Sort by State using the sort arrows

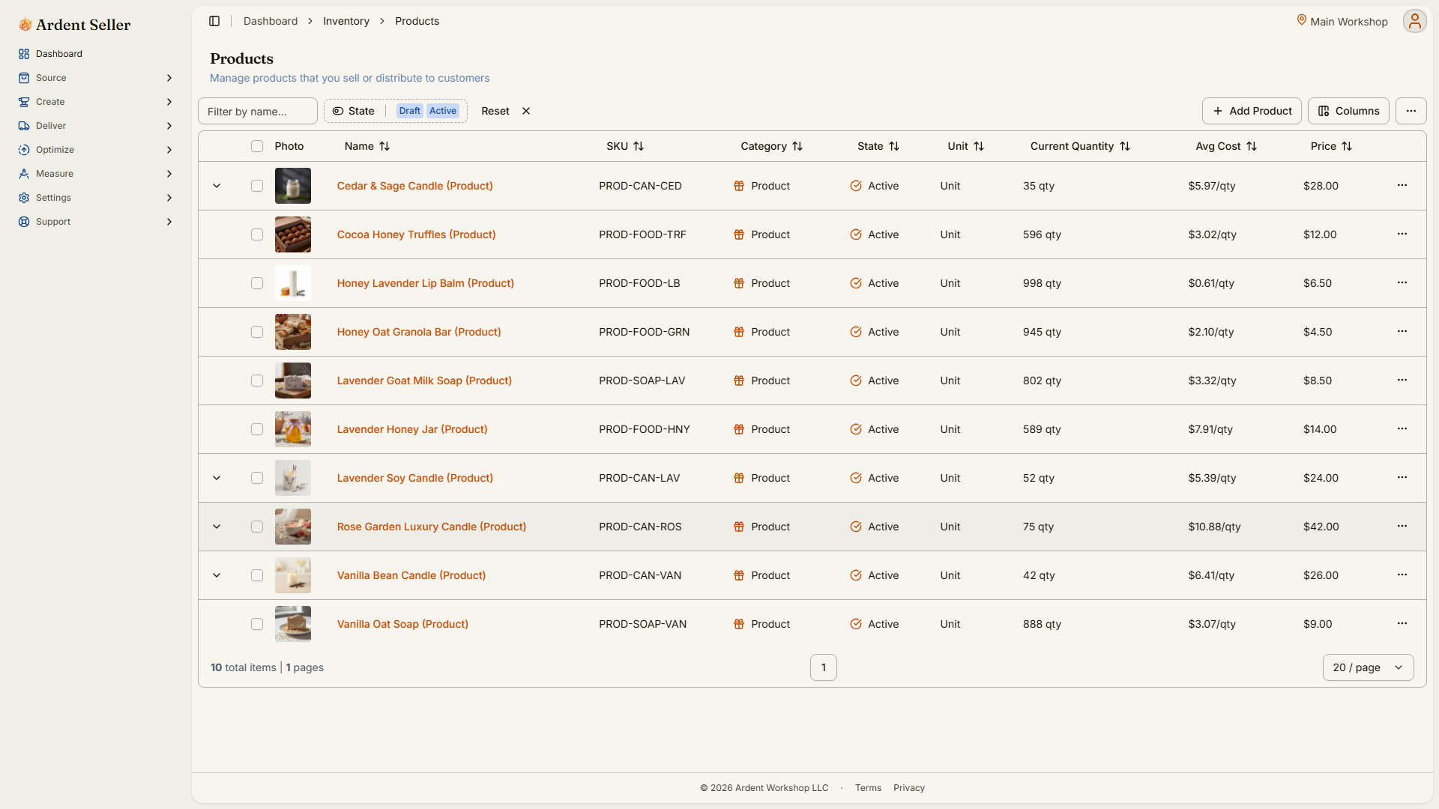click(x=894, y=146)
